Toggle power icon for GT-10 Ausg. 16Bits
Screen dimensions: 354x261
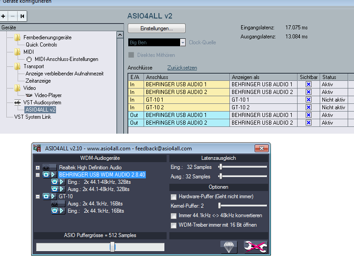pos(55,203)
